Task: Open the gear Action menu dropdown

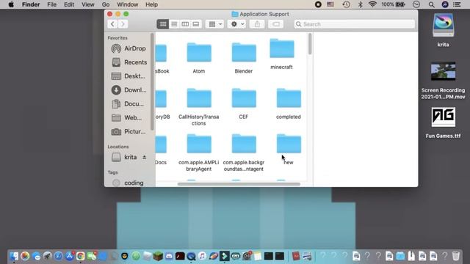Action: click(x=236, y=24)
